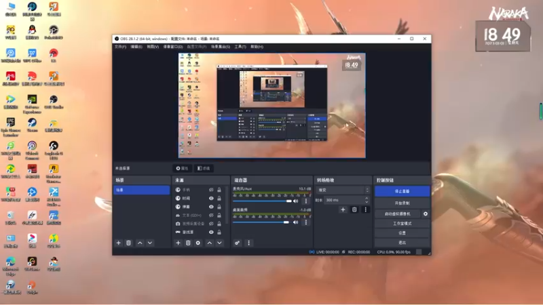Move the scene up in the Scenes panel
The height and width of the screenshot is (305, 543).
pos(140,243)
